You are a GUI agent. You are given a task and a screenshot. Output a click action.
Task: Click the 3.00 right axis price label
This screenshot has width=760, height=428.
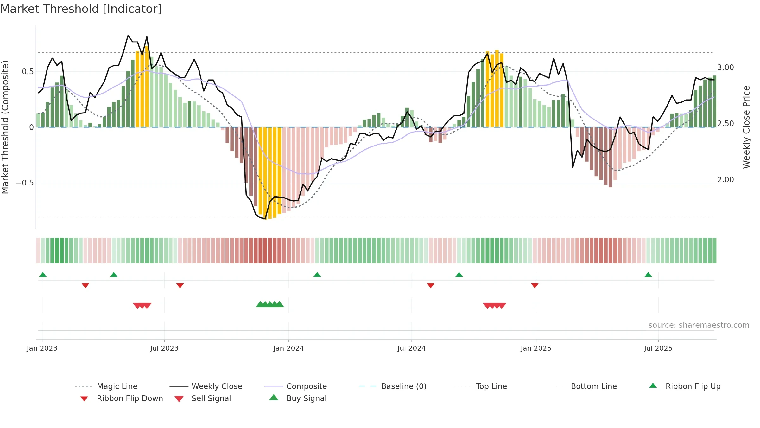(x=725, y=68)
